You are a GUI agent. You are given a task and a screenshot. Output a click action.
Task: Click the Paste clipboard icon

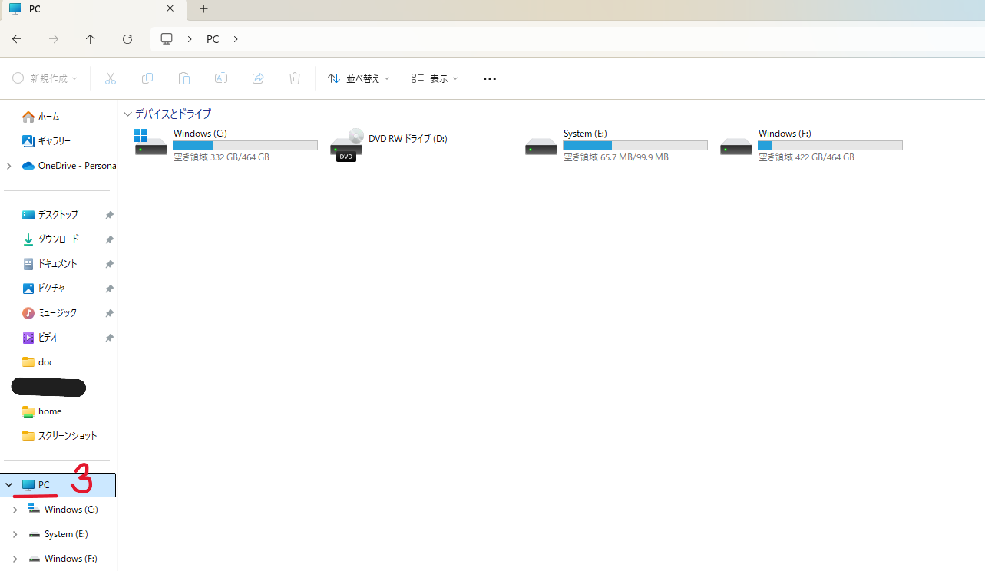click(x=184, y=78)
